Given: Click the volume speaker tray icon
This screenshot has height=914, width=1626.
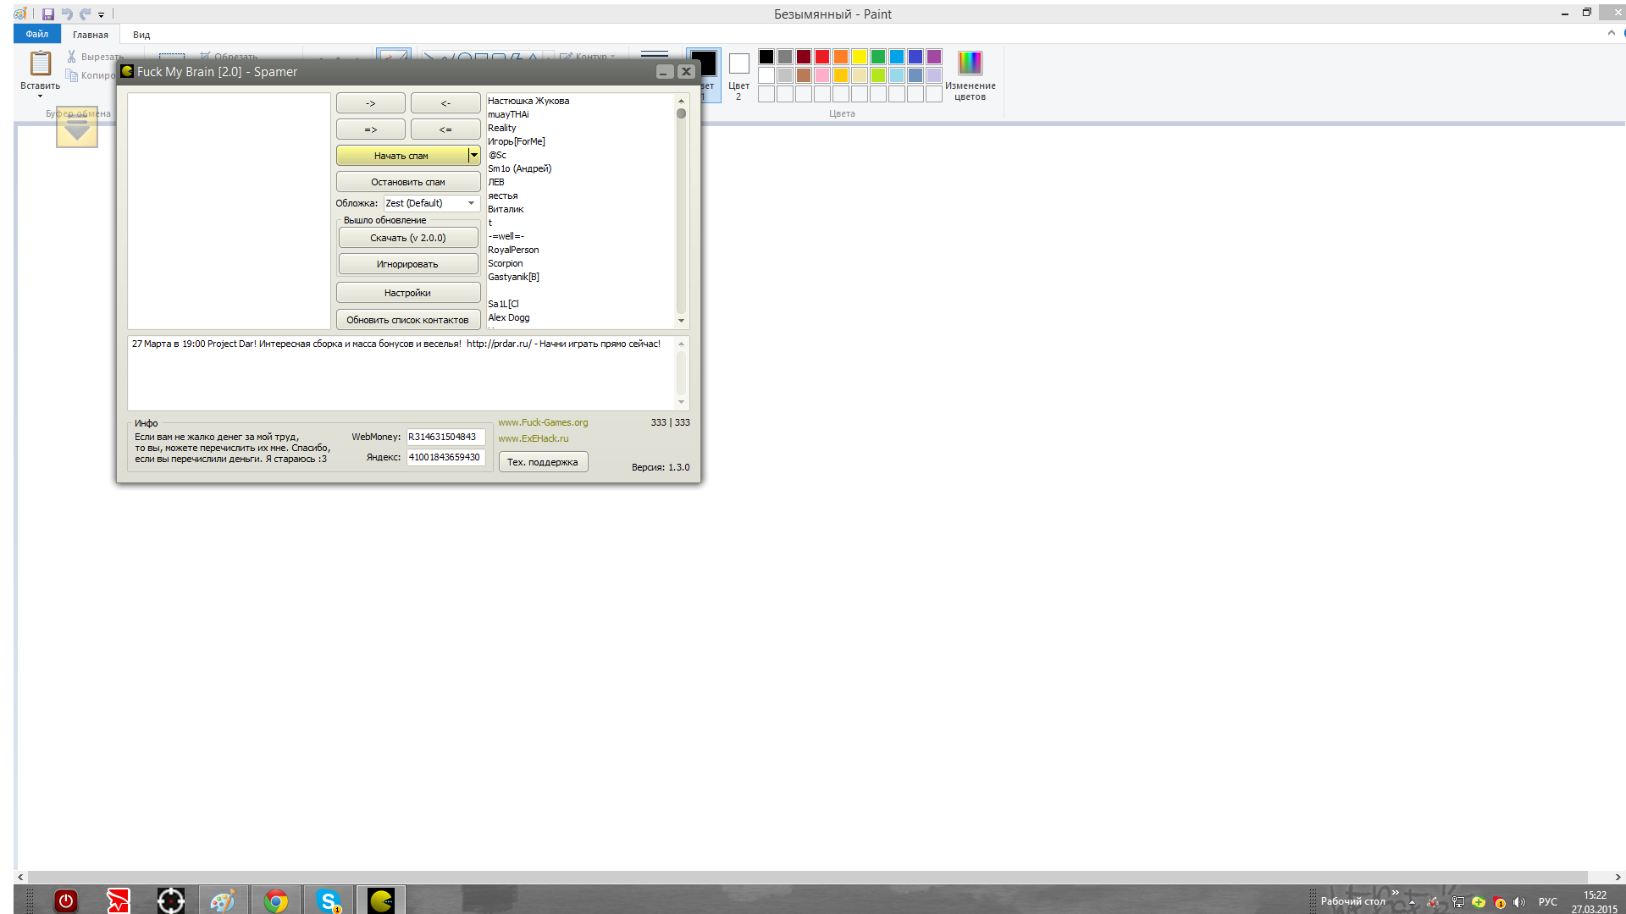Looking at the screenshot, I should [1519, 902].
